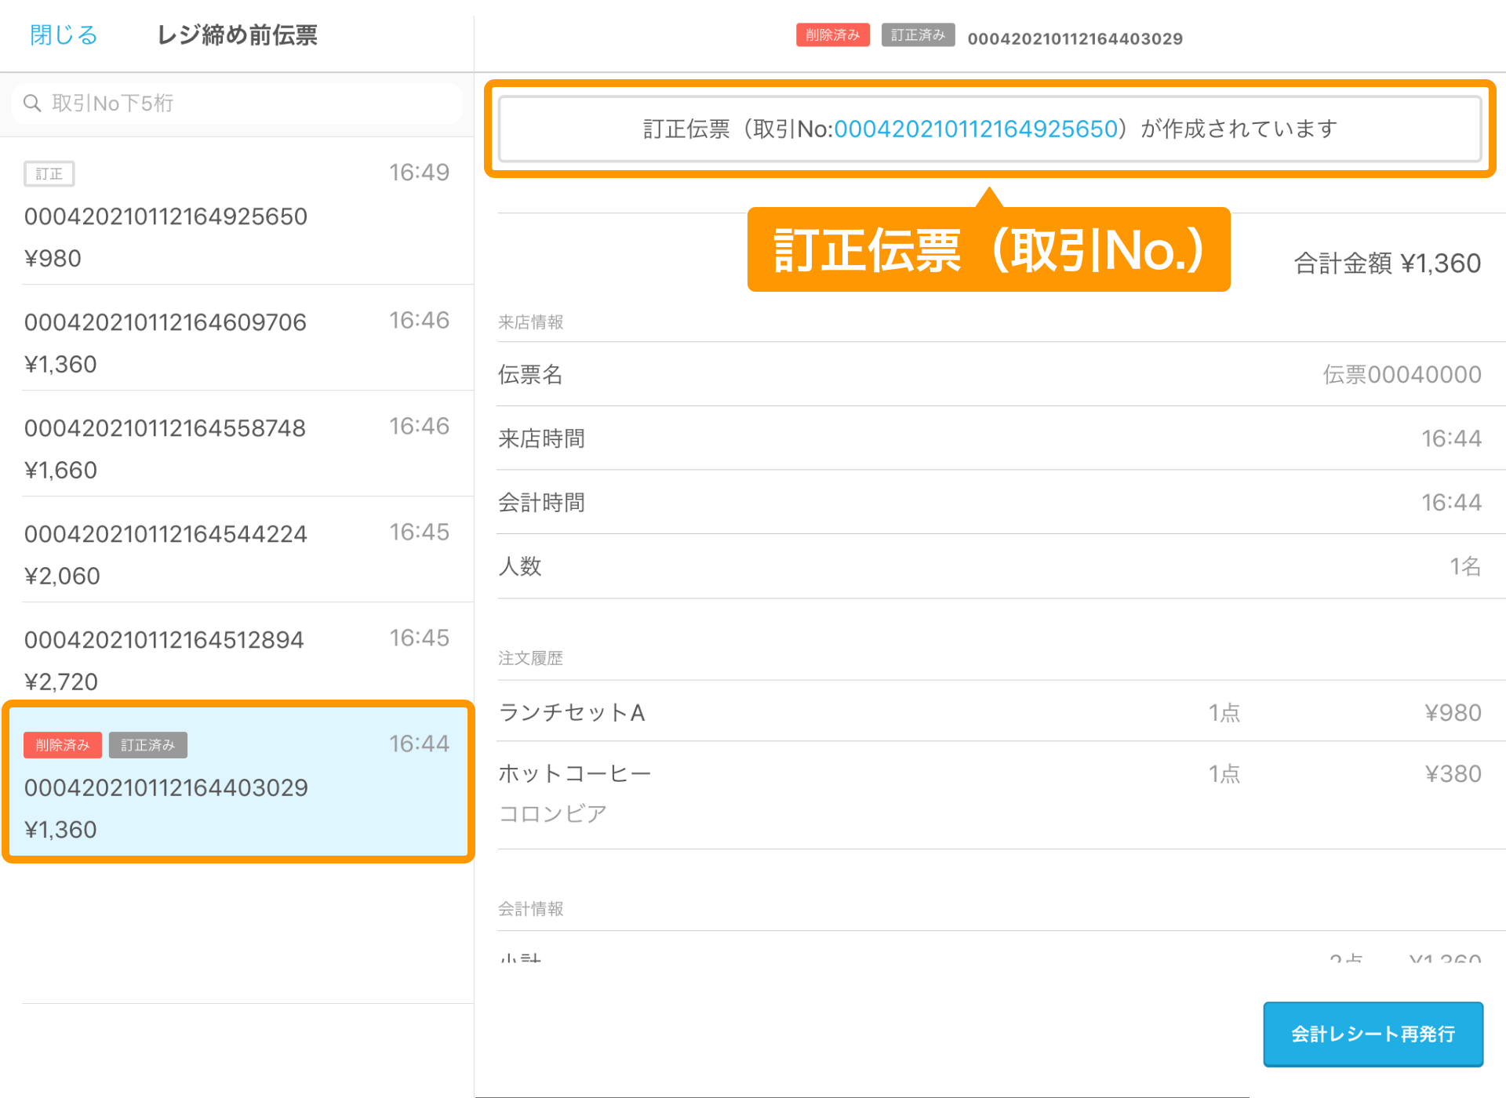This screenshot has height=1098, width=1506.
Task: Select slip 000420210112164403029 in list
Action: tap(238, 782)
